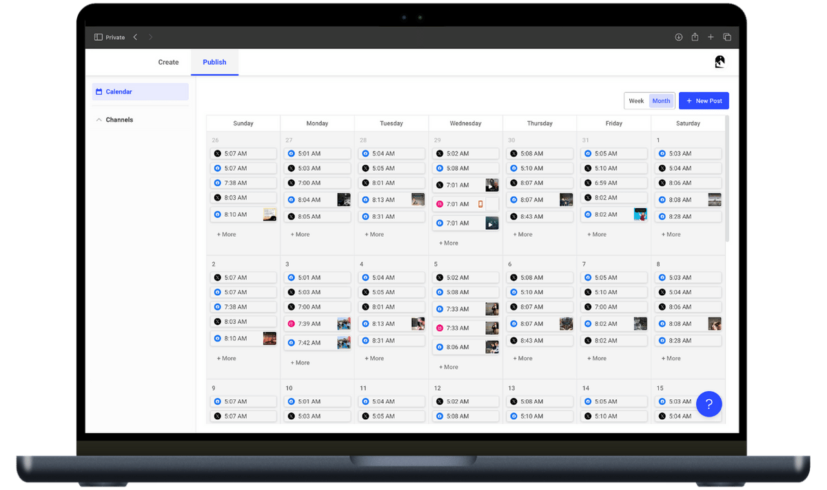Click the tab overview icon in browser toolbar

tap(727, 37)
